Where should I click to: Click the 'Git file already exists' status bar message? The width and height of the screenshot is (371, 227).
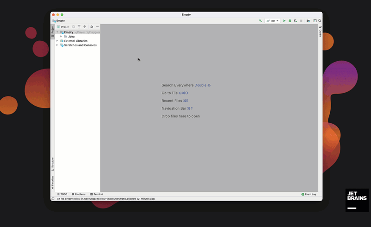[106, 199]
